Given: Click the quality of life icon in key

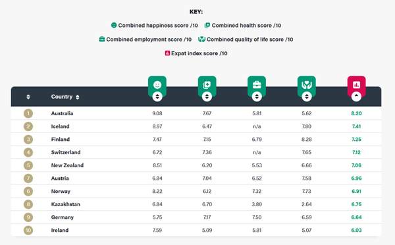Looking at the screenshot, I should click(x=201, y=40).
